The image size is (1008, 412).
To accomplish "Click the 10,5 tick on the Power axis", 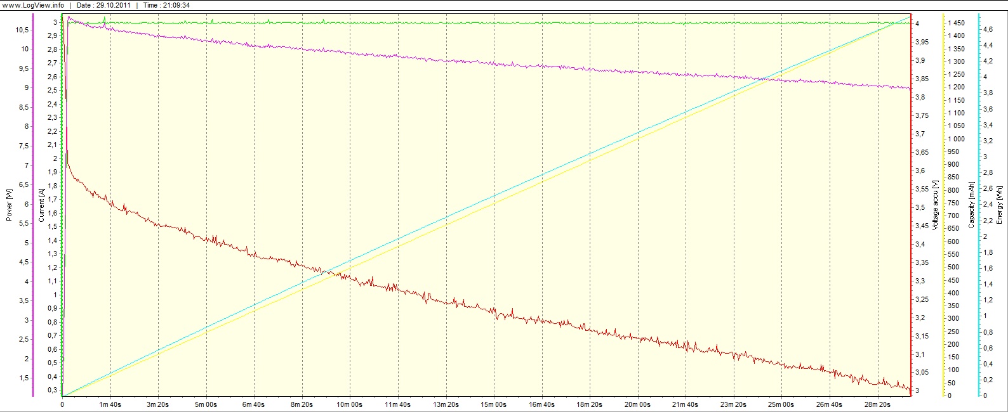I will [22, 30].
